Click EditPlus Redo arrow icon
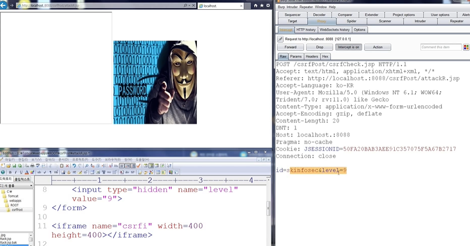 pos(80,166)
